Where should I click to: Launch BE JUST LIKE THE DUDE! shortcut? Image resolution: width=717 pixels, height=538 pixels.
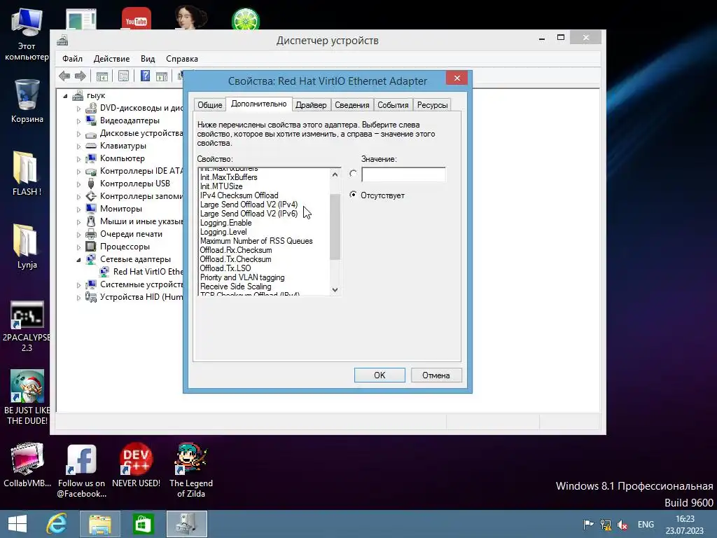(27, 397)
